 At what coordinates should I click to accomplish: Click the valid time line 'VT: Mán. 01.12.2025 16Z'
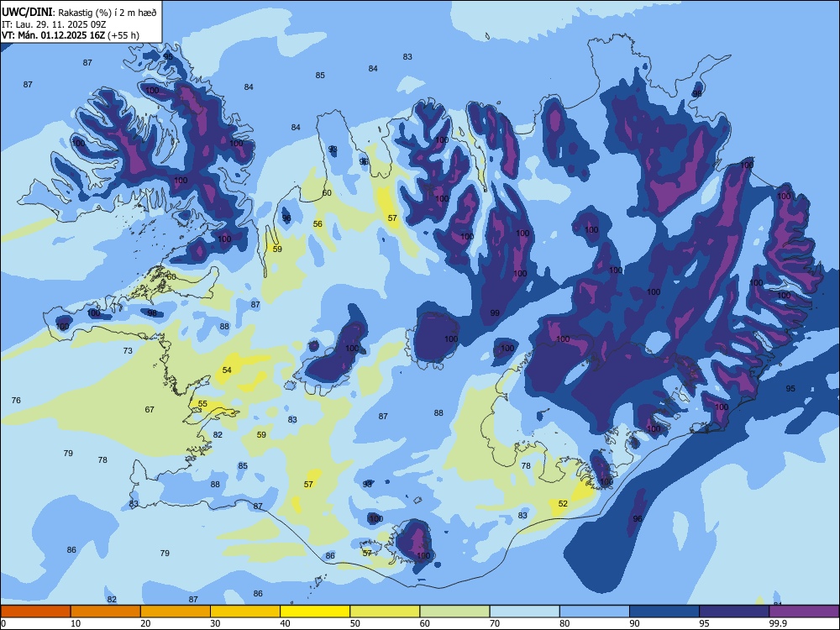[53, 35]
